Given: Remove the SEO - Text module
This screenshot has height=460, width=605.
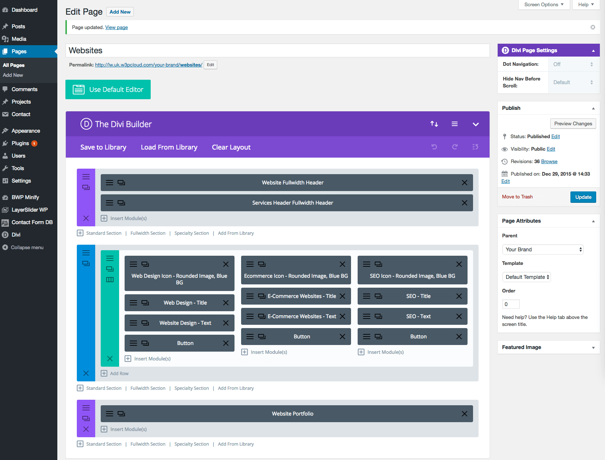Looking at the screenshot, I should pyautogui.click(x=459, y=316).
